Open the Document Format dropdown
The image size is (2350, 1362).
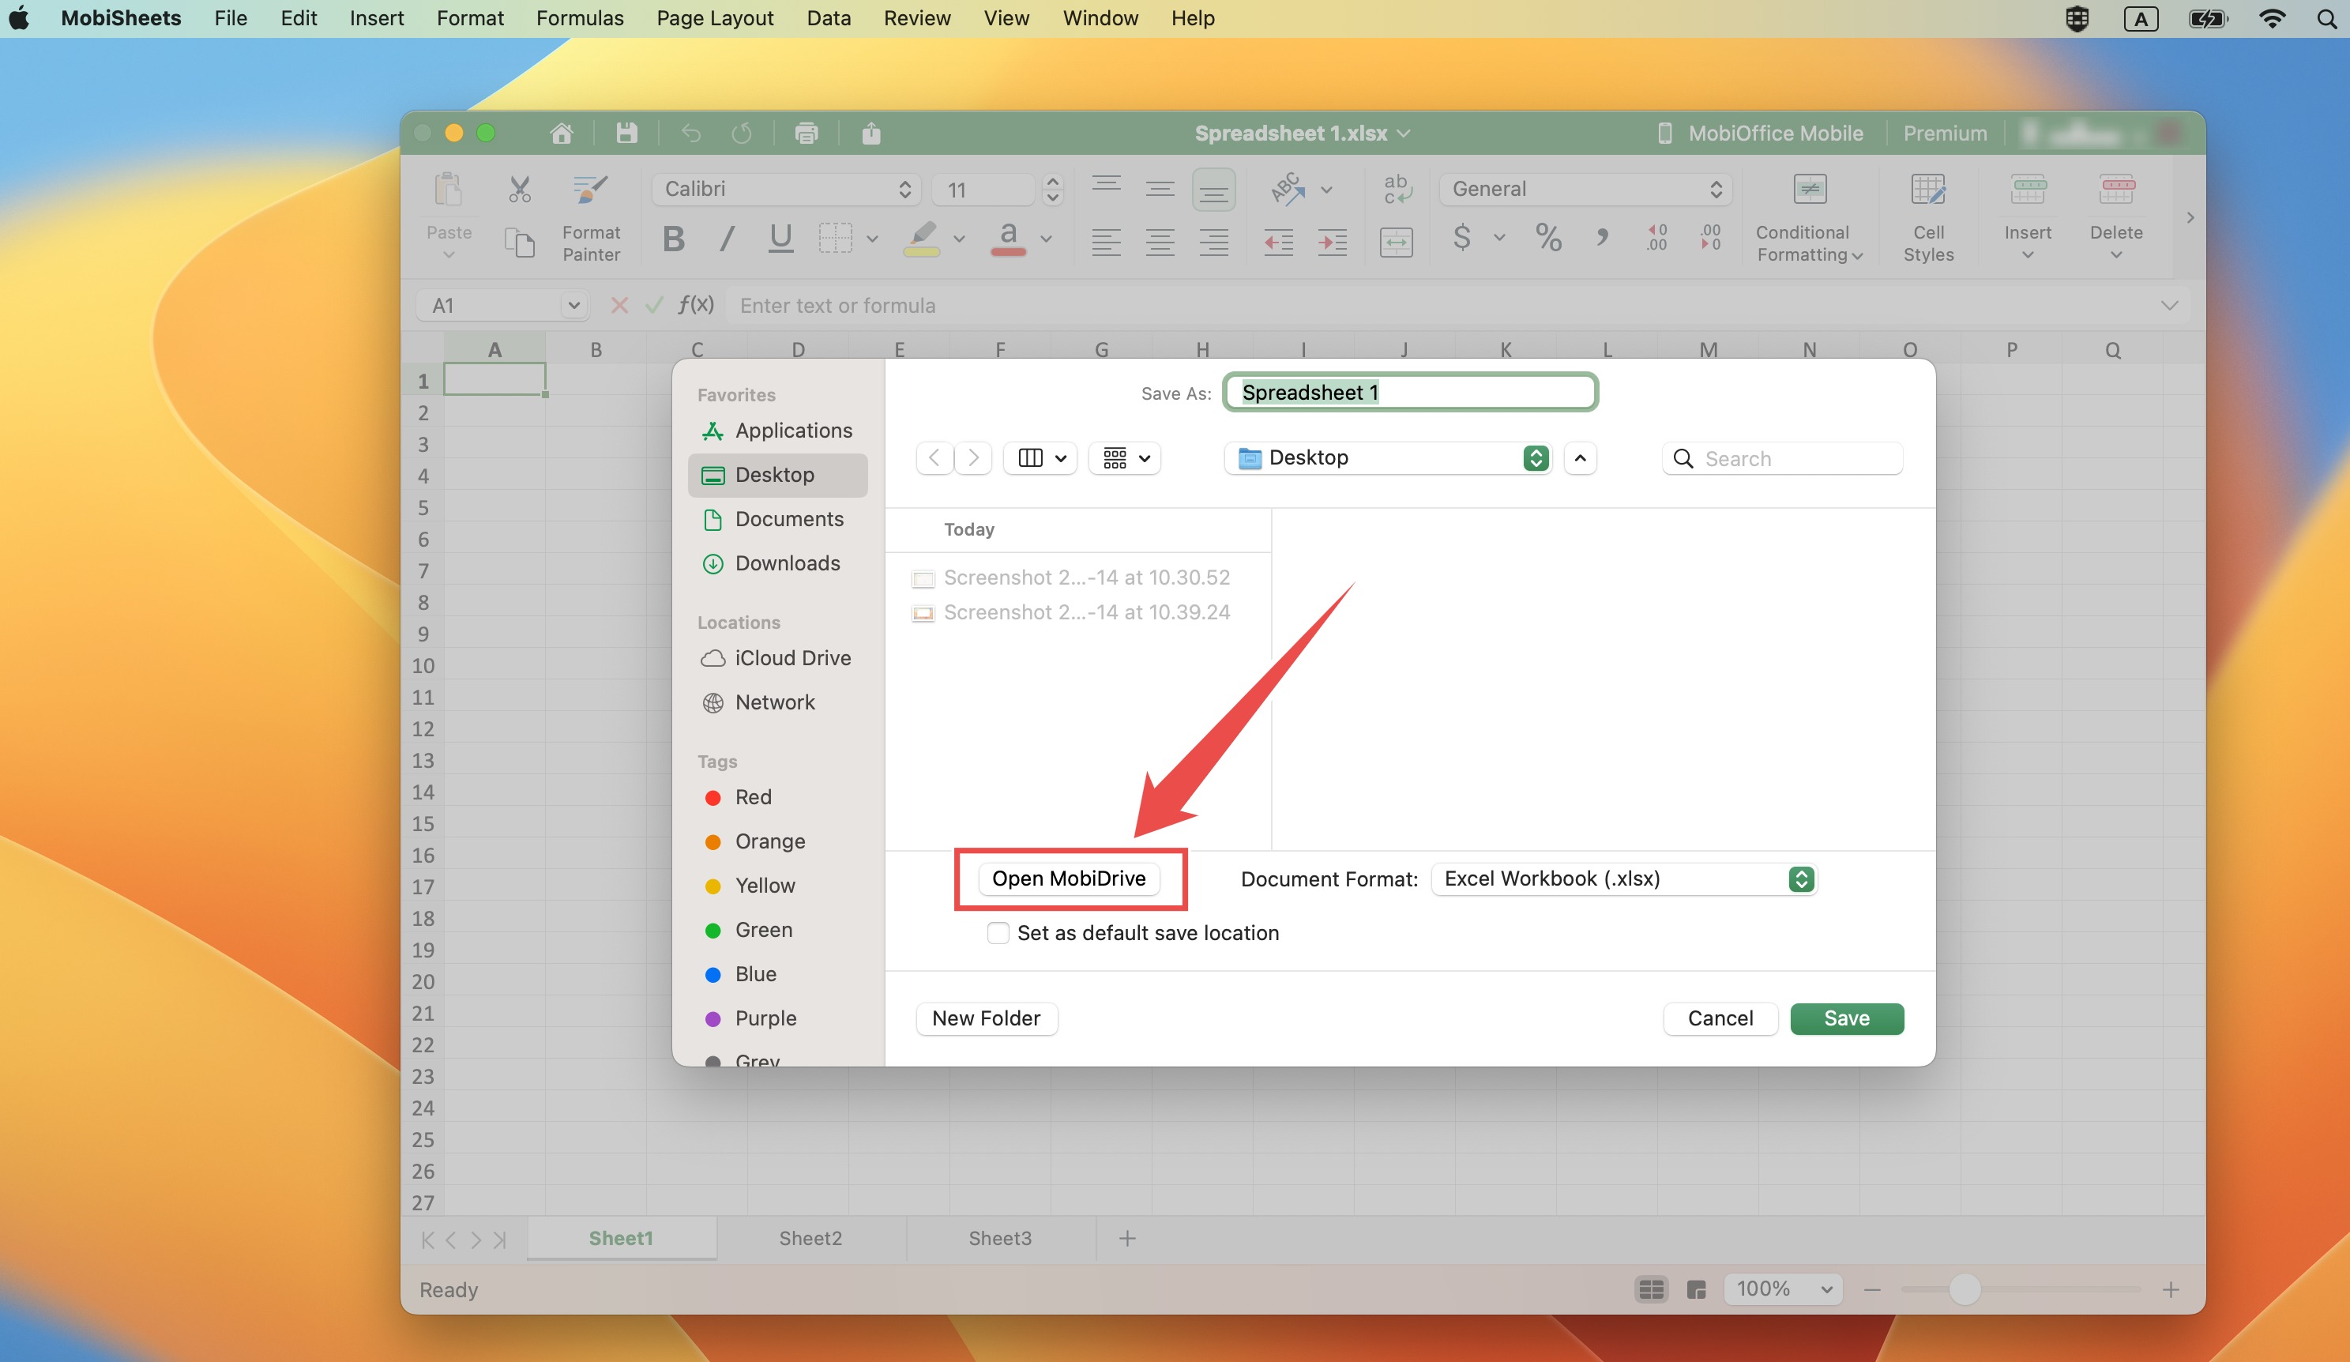(1623, 879)
